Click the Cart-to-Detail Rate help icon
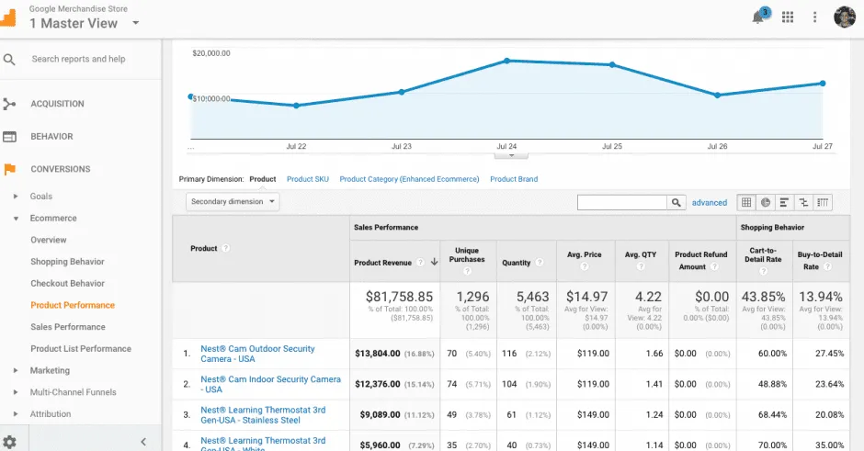 click(x=763, y=271)
